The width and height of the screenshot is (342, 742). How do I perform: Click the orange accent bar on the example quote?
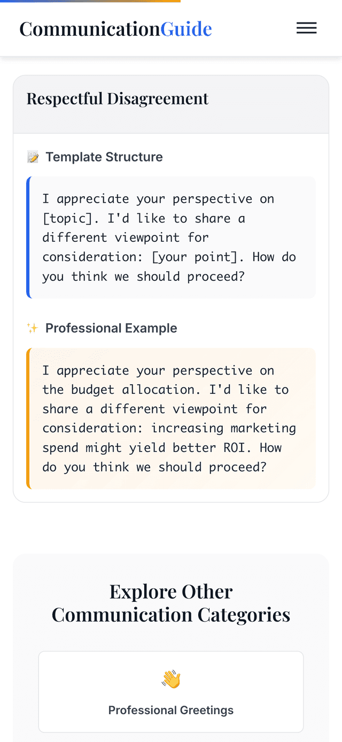(x=28, y=418)
